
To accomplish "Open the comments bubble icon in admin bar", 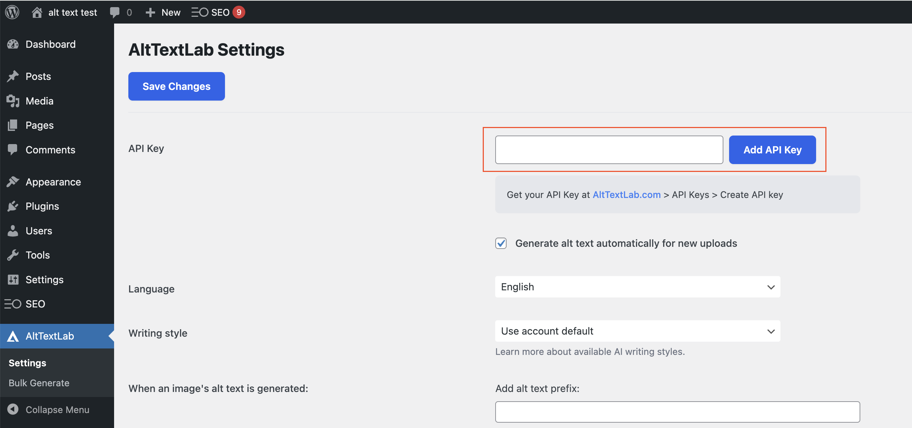I will coord(115,12).
